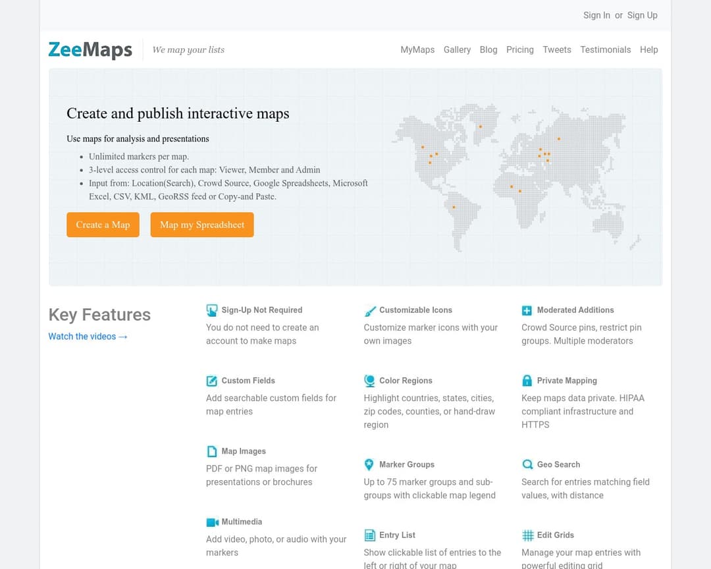
Task: Open the MyMaps menu item
Action: click(417, 49)
